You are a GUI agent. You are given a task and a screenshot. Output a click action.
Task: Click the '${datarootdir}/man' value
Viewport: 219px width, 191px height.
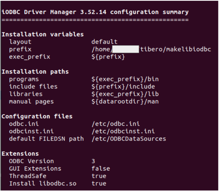[x=125, y=102]
